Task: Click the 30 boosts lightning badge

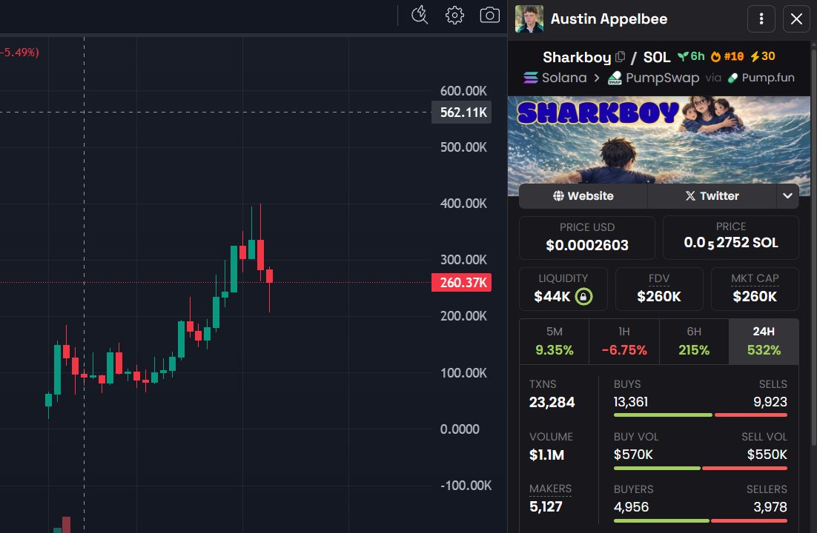Action: point(763,56)
